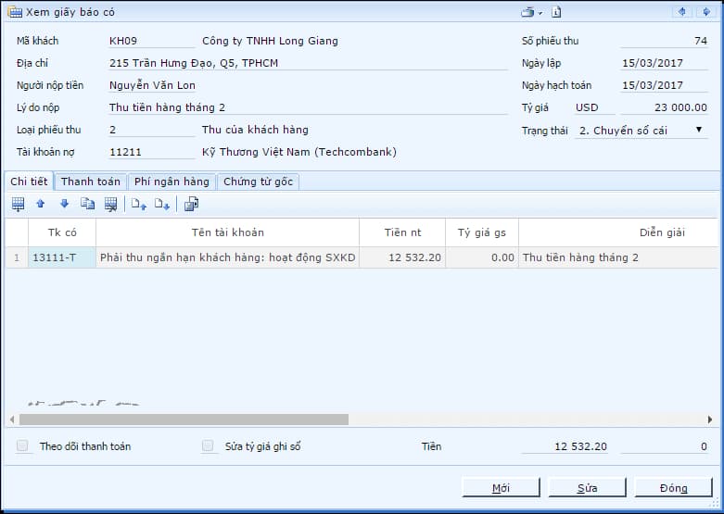Click the Mới button
This screenshot has width=724, height=514.
[x=501, y=488]
